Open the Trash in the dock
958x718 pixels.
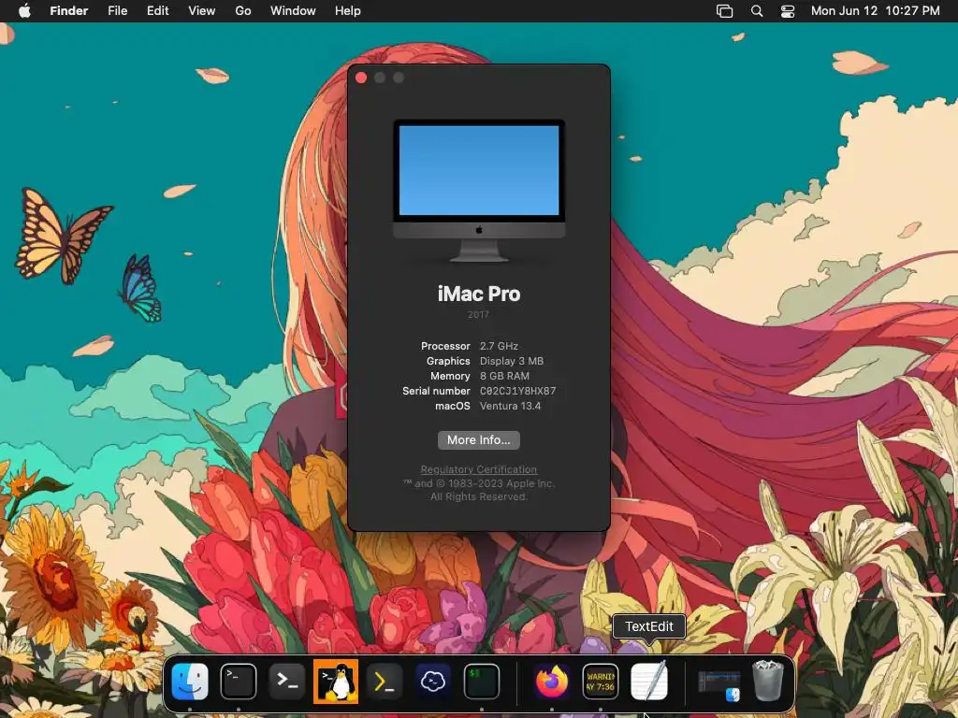pyautogui.click(x=767, y=682)
